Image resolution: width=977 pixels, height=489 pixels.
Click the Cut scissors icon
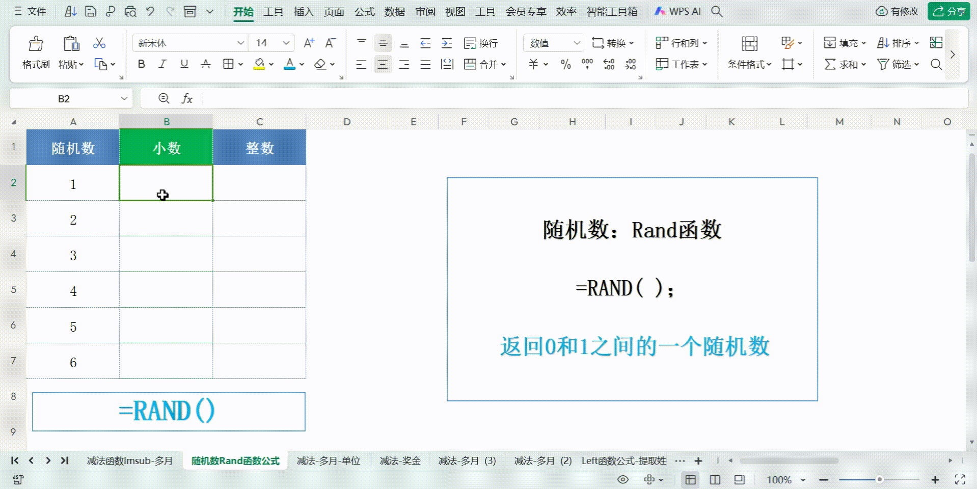coord(99,43)
